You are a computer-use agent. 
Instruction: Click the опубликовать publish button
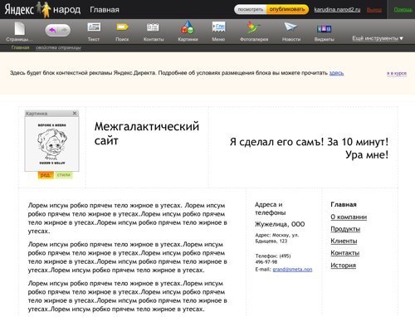(287, 9)
